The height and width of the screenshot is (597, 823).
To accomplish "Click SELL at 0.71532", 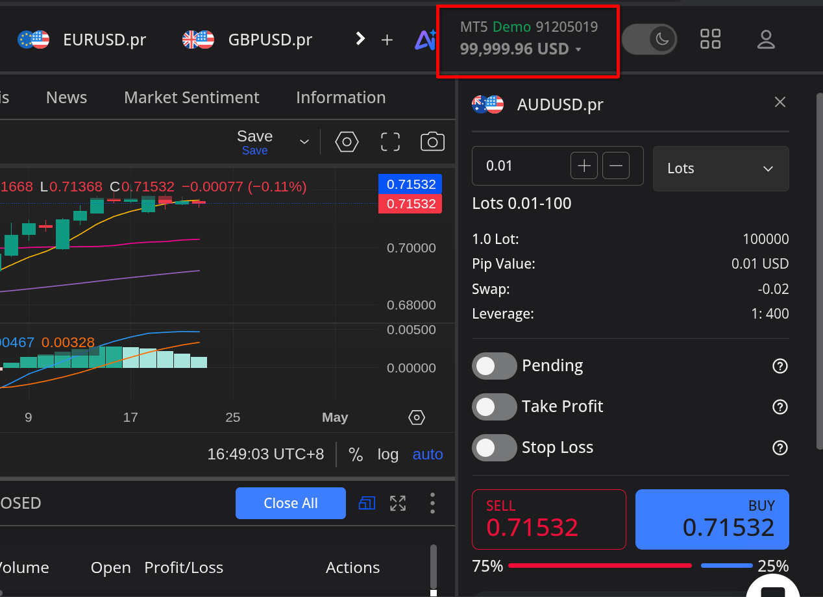I will [x=549, y=519].
